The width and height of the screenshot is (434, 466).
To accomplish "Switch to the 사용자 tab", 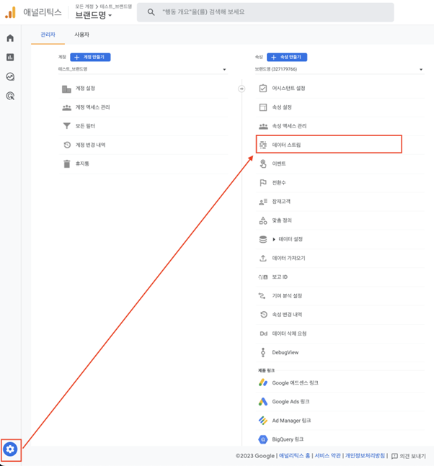I will pos(81,35).
